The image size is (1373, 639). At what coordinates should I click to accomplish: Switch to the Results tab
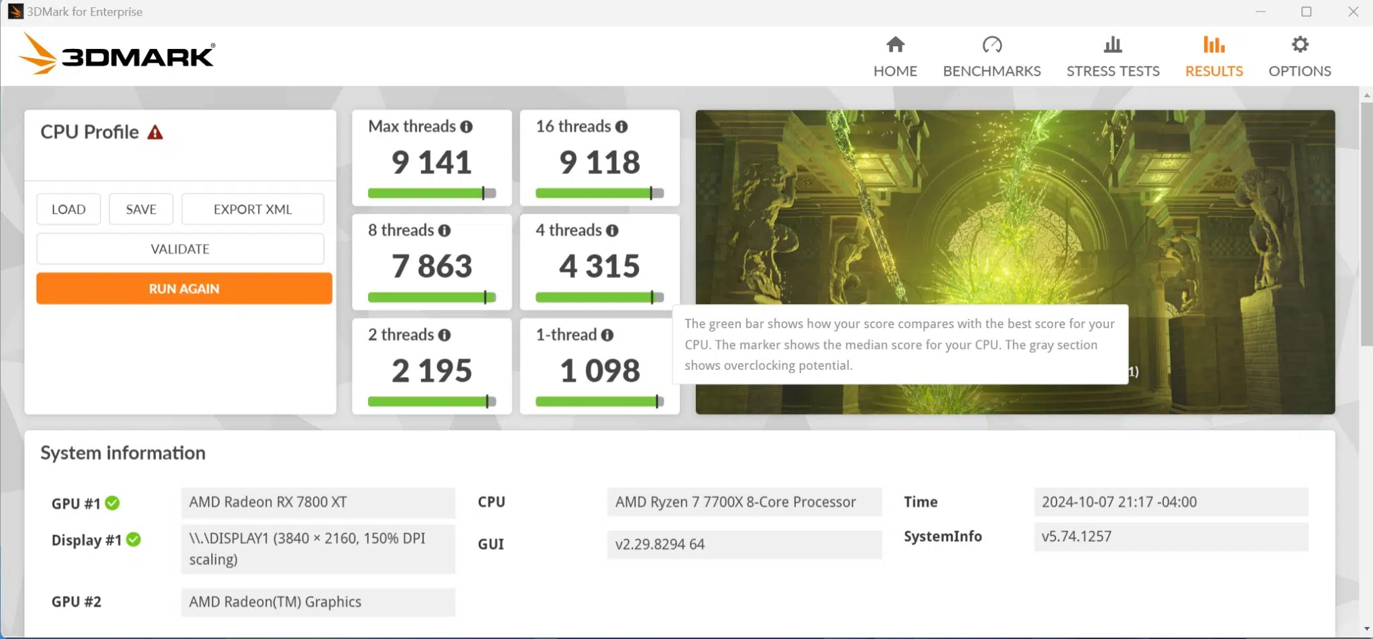pos(1213,57)
